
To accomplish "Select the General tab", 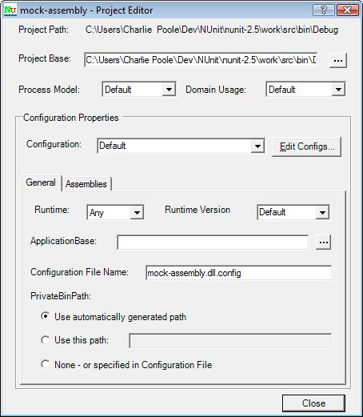I will [41, 182].
